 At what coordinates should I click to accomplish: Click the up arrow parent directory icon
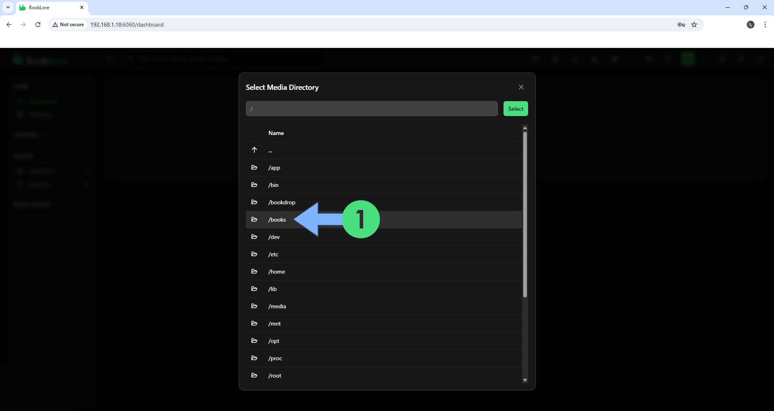point(254,150)
